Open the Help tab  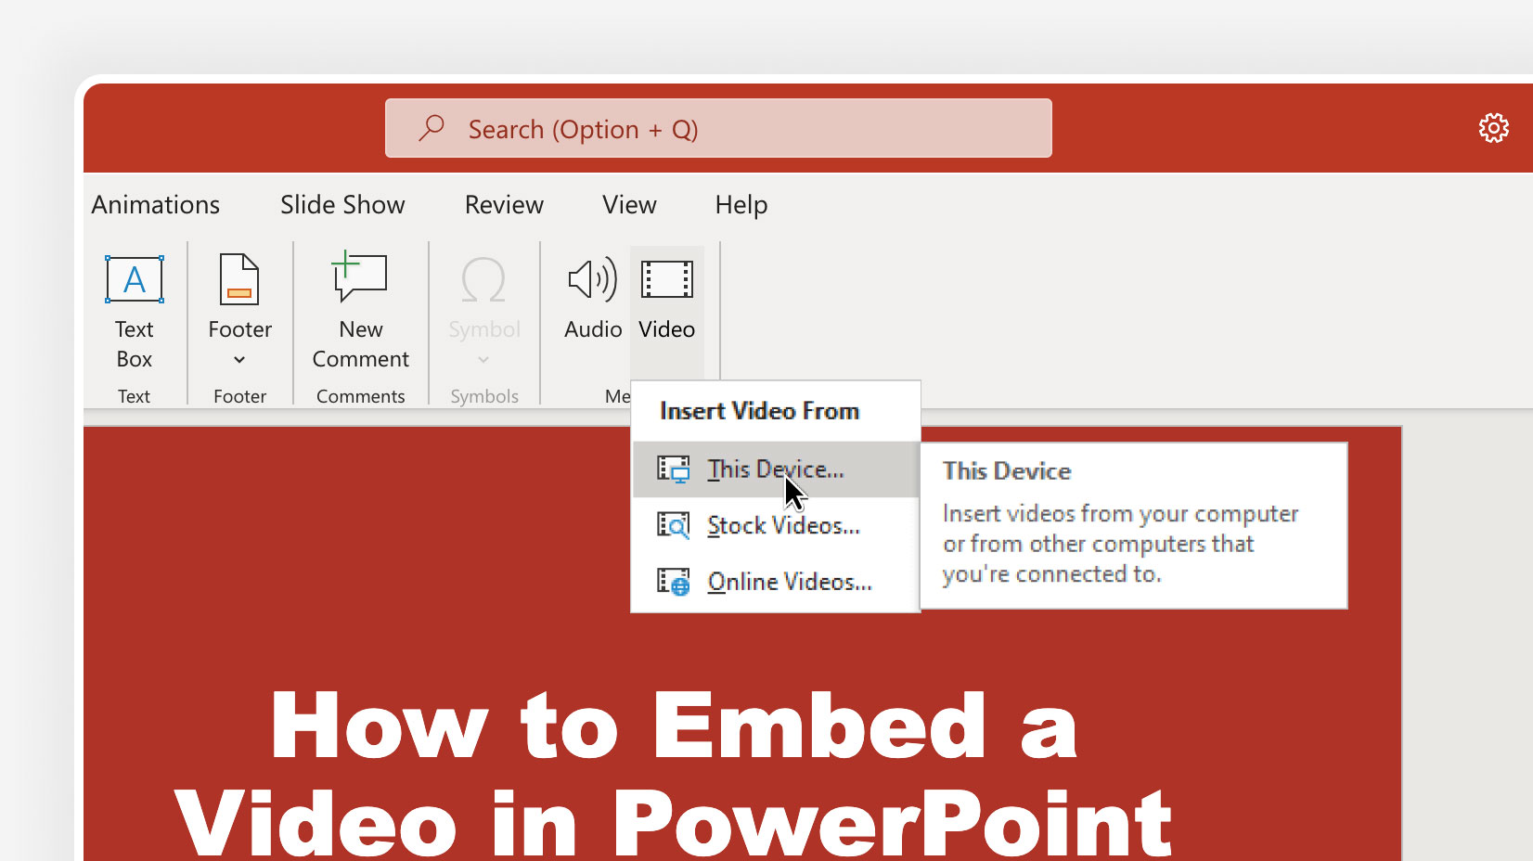[741, 205]
